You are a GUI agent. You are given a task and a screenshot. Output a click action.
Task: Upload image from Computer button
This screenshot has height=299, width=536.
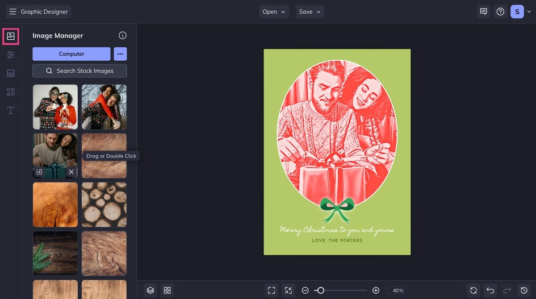72,53
